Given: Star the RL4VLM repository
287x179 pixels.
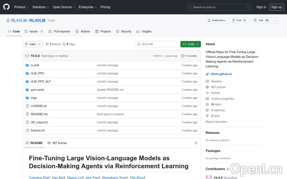Looking at the screenshot, I should [x=258, y=20].
